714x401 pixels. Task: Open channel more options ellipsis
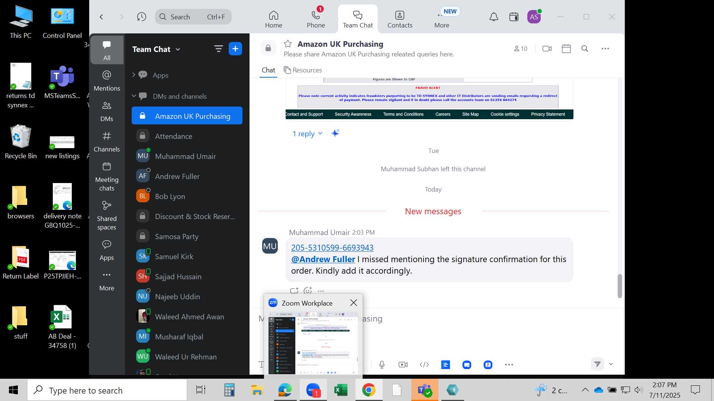coord(605,49)
